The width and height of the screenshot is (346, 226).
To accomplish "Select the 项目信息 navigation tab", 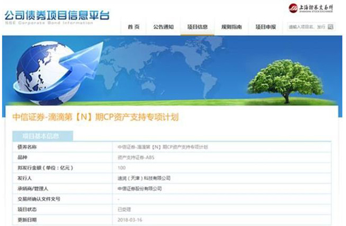I will (x=197, y=27).
